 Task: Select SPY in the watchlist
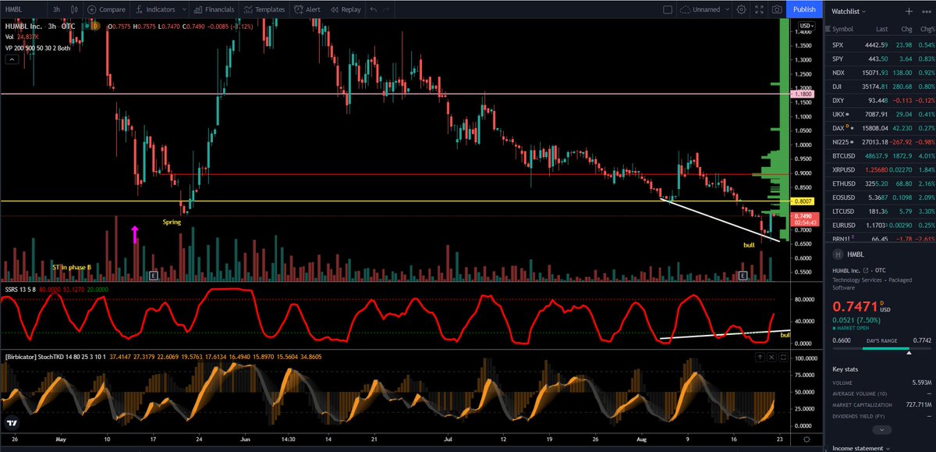[x=880, y=57]
